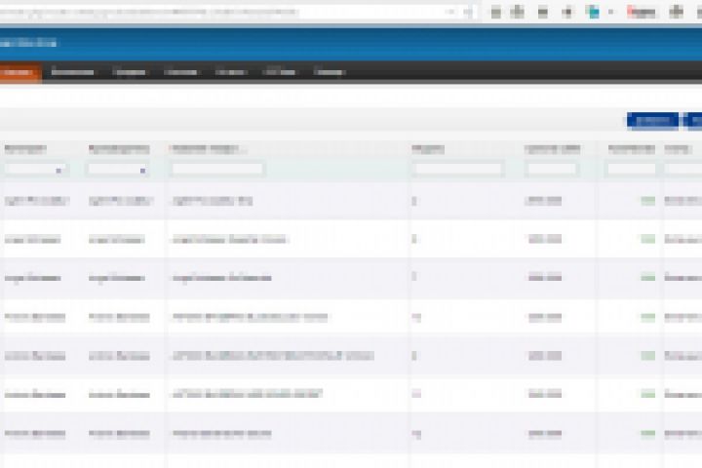
Task: Click the green status indicator in the sixth row
Action: [x=647, y=394]
